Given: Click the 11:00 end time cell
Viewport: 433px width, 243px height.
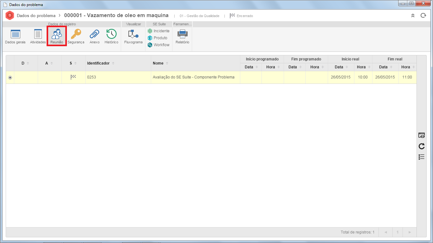Looking at the screenshot, I should (407, 77).
